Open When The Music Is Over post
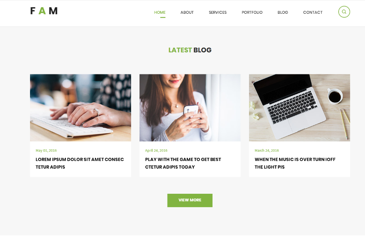The height and width of the screenshot is (252, 365). (x=295, y=163)
